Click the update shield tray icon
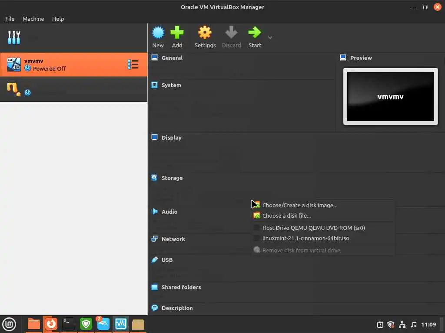The width and height of the screenshot is (445, 333). point(391,324)
